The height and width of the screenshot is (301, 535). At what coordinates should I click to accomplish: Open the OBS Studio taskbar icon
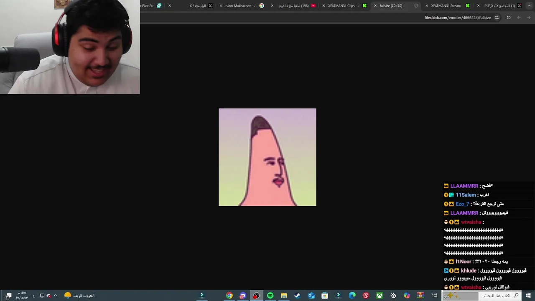point(256,296)
